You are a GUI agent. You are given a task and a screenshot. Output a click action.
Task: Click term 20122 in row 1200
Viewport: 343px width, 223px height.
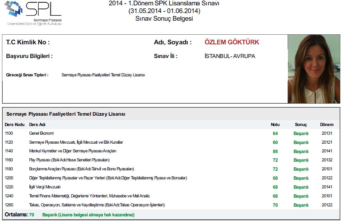pos(327,178)
